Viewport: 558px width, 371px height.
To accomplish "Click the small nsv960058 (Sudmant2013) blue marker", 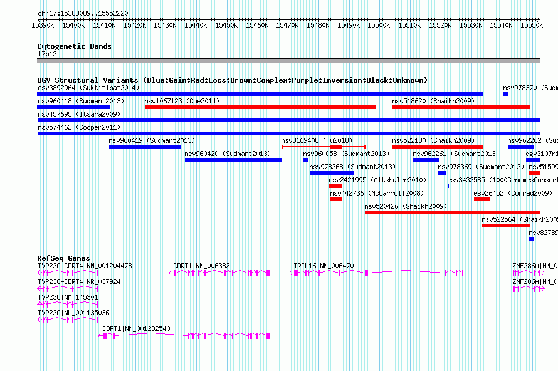I will [x=306, y=160].
